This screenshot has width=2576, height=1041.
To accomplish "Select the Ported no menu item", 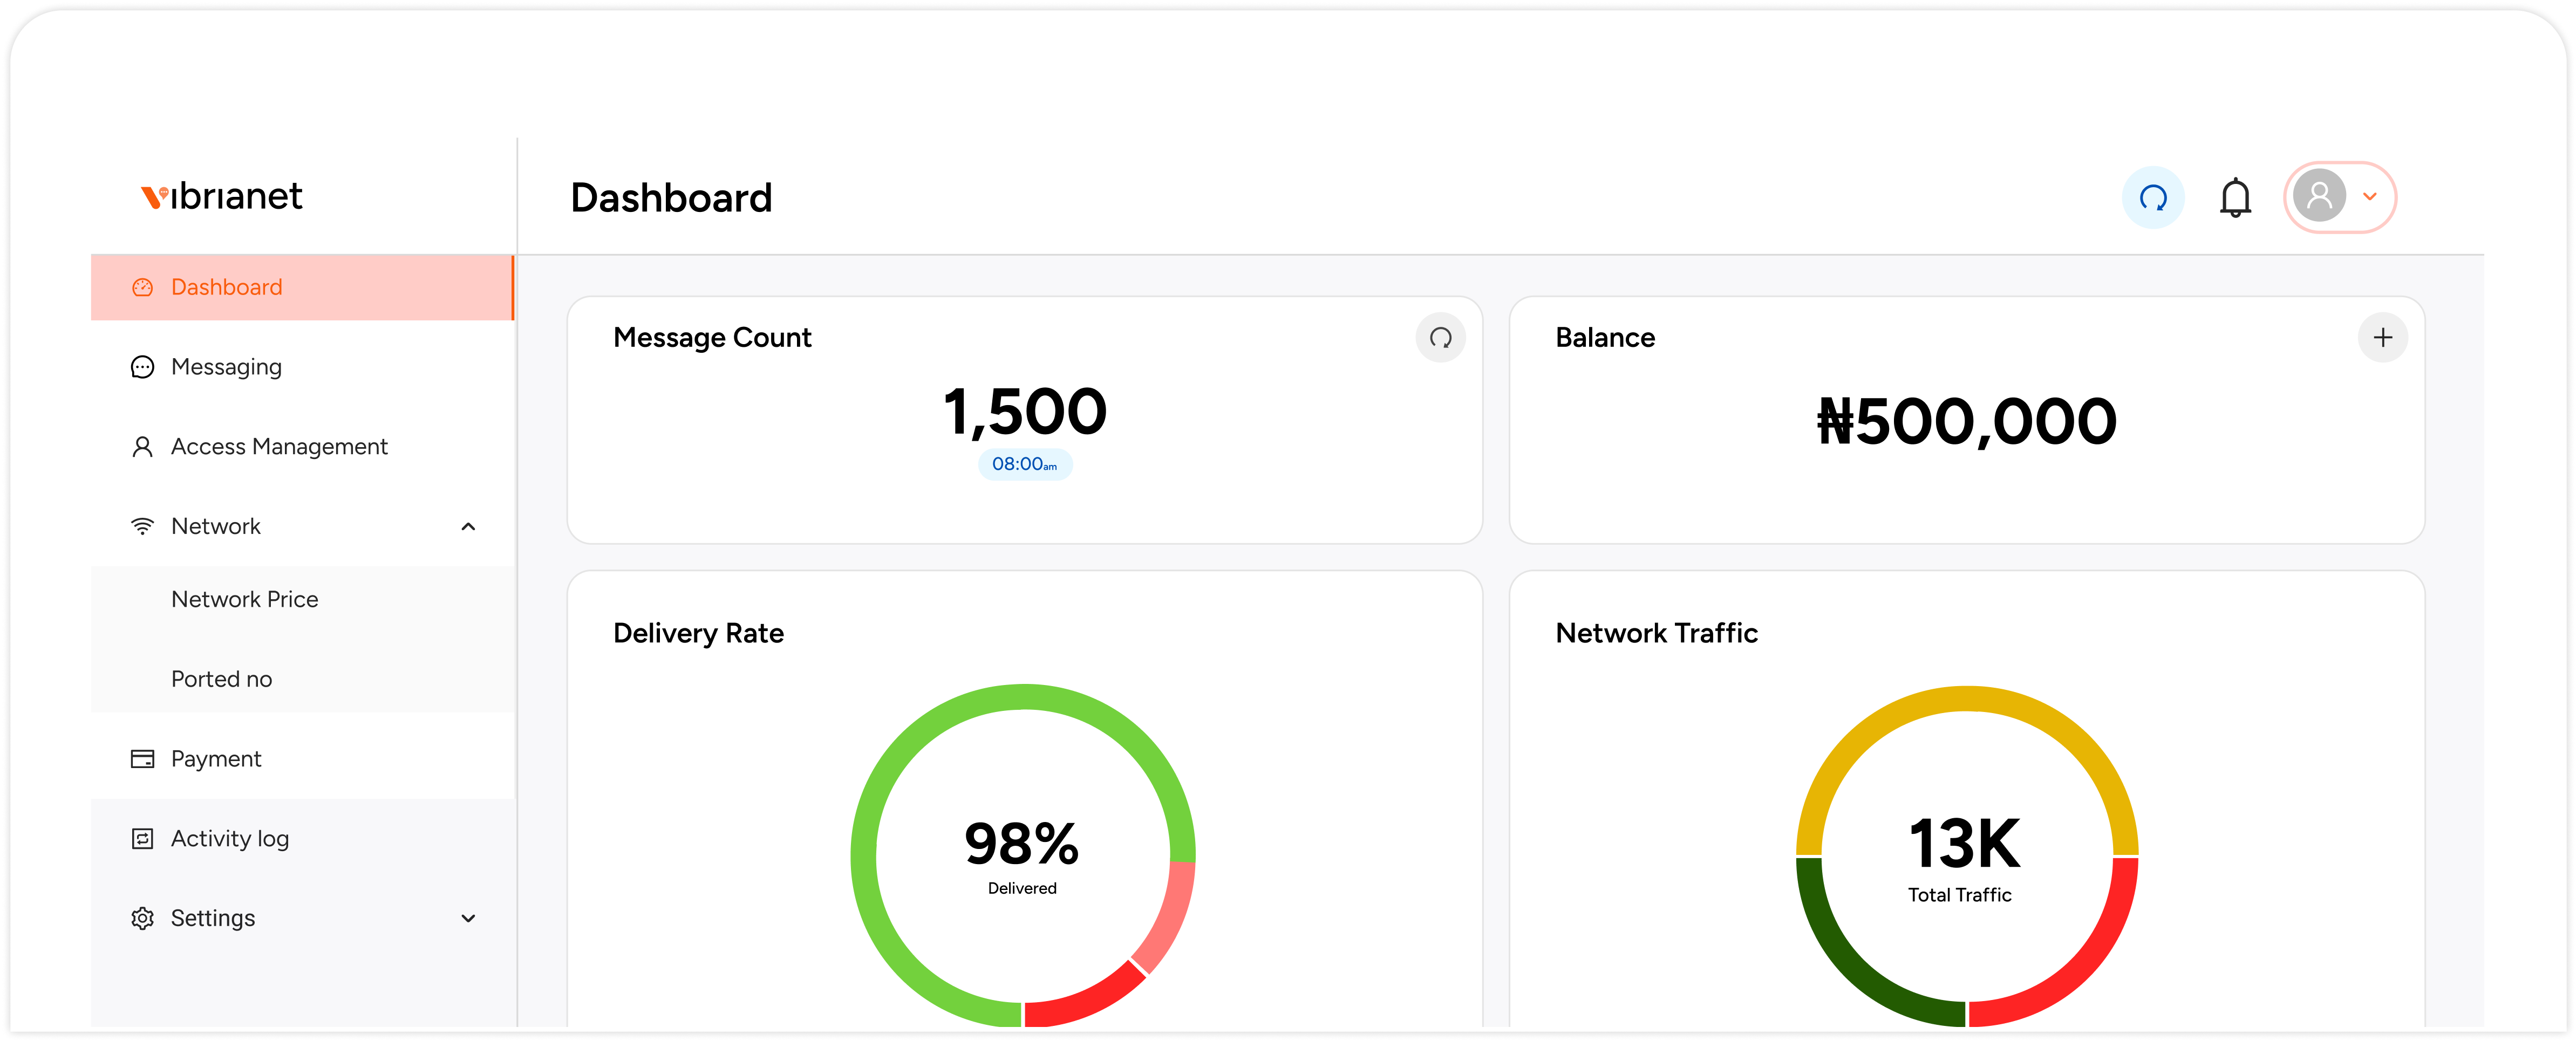I will click(x=220, y=678).
